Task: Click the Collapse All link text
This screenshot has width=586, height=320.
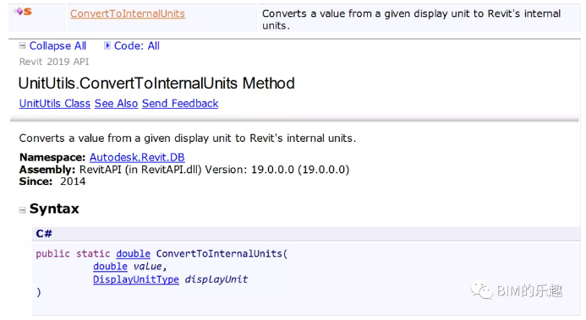Action: (58, 46)
